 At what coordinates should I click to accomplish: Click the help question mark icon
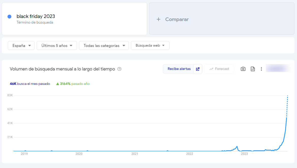tap(119, 69)
